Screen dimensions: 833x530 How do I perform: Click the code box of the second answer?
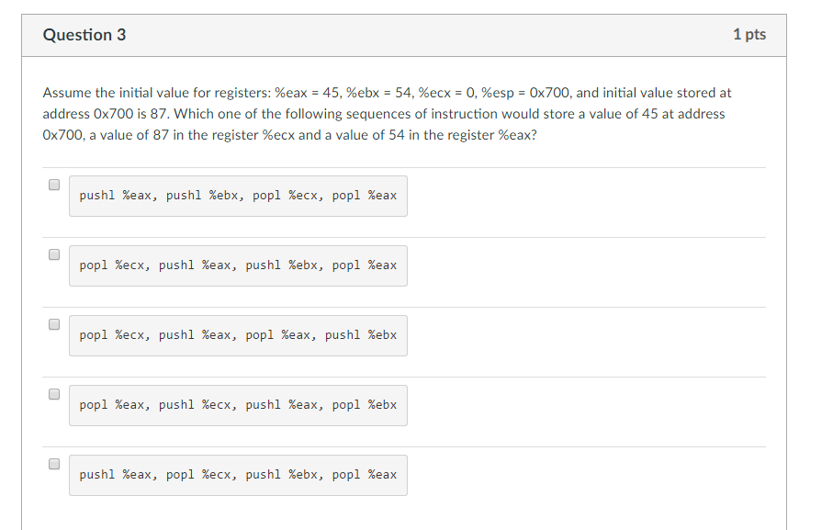238,265
